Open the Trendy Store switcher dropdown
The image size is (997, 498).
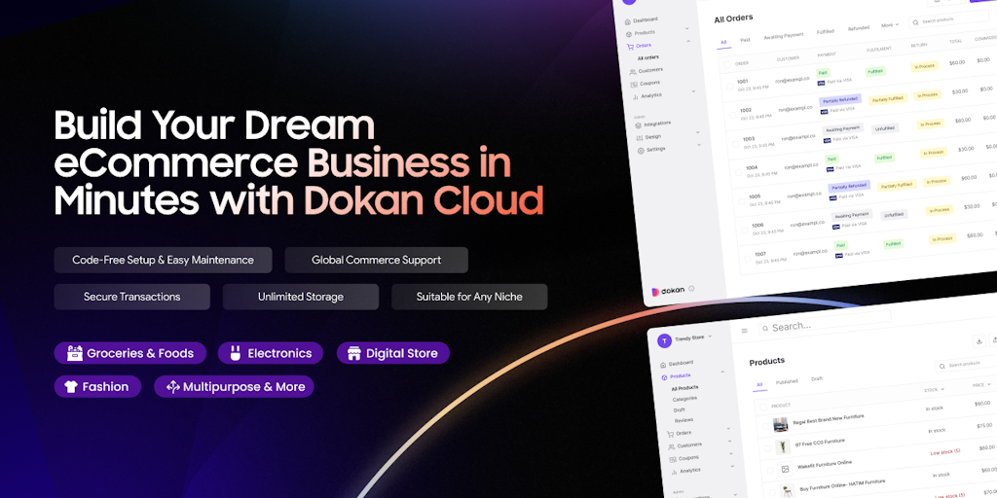tap(710, 336)
